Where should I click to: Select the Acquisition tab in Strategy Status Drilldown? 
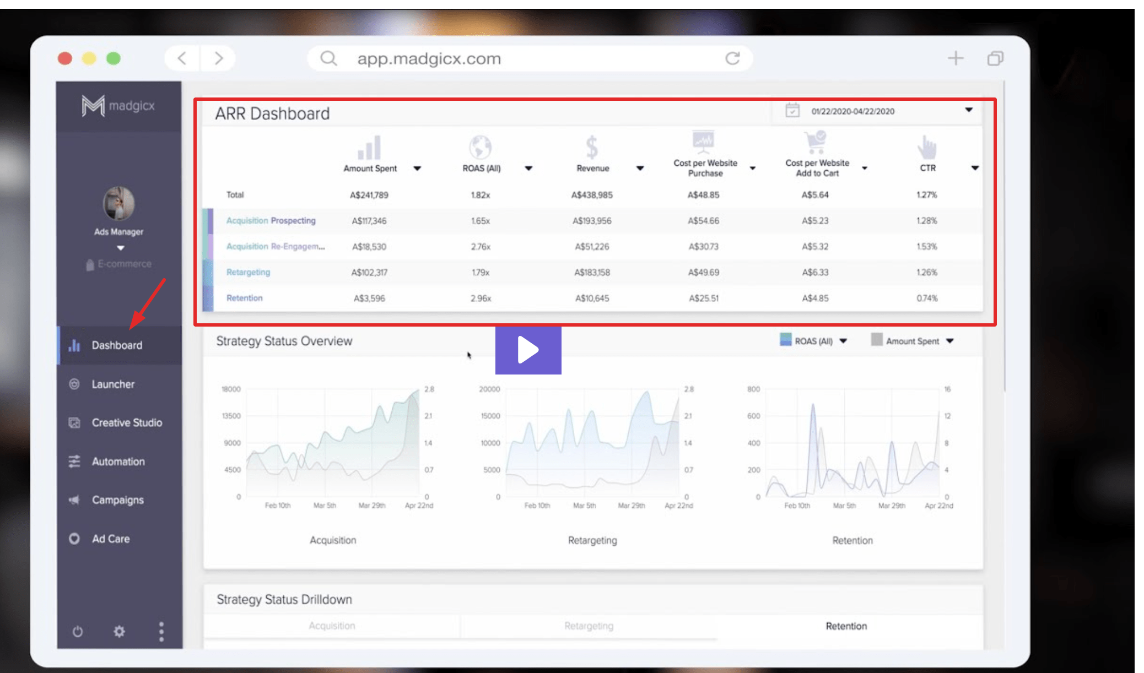pos(332,626)
